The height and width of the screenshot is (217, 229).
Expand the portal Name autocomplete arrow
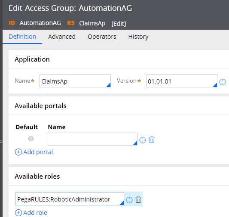pyautogui.click(x=135, y=143)
